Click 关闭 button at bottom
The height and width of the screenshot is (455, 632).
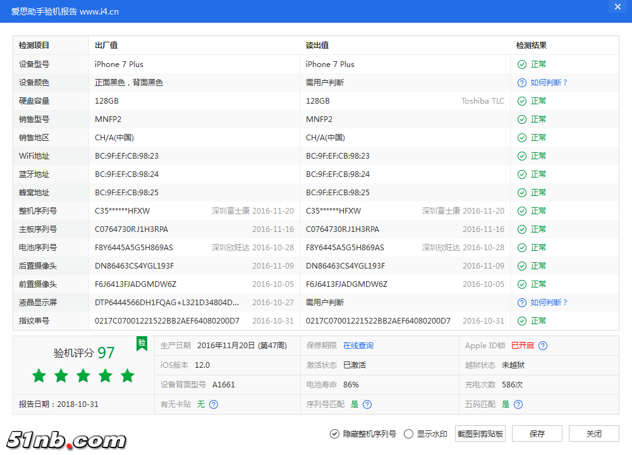(x=593, y=434)
